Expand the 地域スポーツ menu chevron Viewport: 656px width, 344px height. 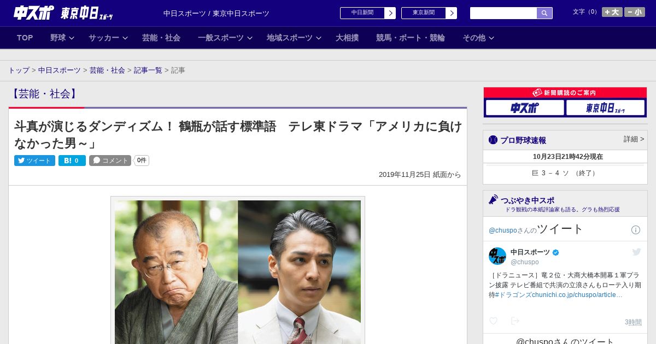pyautogui.click(x=319, y=38)
